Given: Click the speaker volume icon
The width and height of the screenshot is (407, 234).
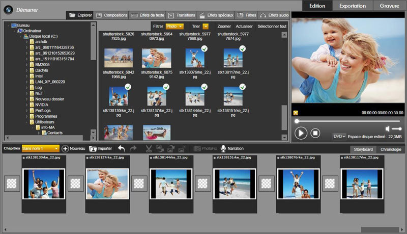Looking at the screenshot, I should coord(388,128).
